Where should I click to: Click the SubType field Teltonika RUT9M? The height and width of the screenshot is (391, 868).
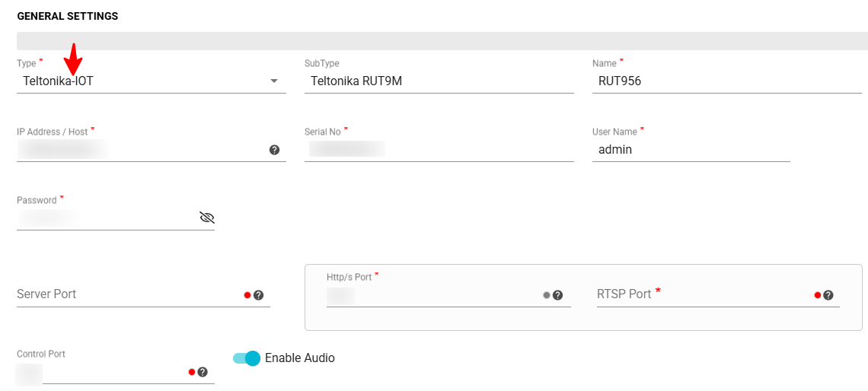(x=439, y=81)
